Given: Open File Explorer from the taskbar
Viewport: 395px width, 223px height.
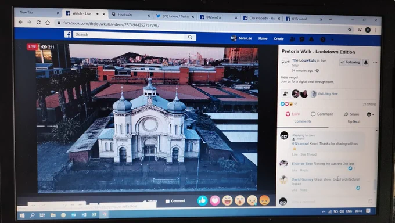Looking at the screenshot, I should pyautogui.click(x=53, y=215).
